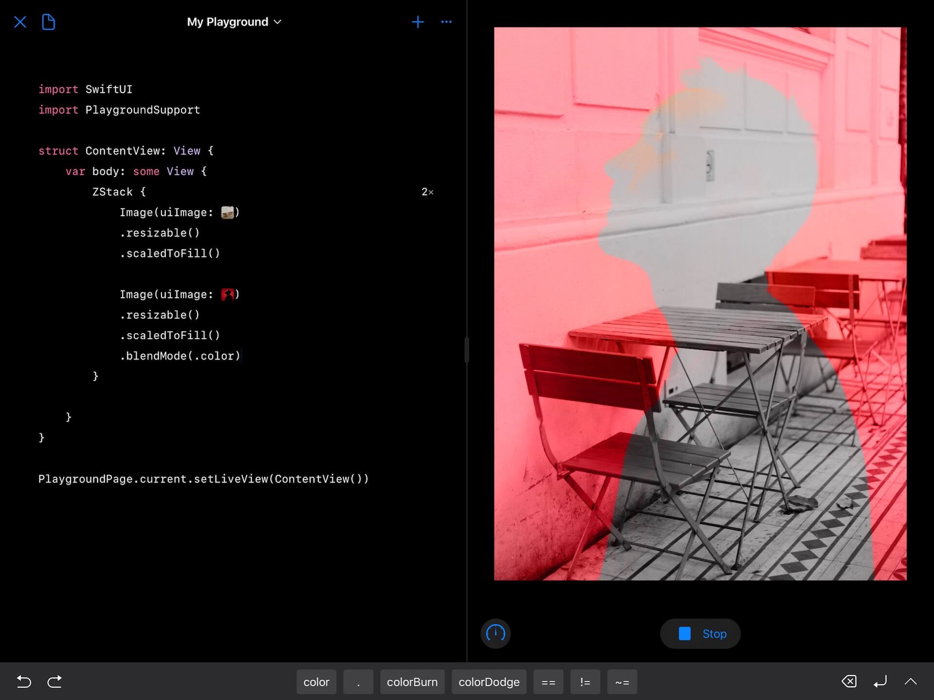Insert the colorBurn suggestion

coord(412,682)
